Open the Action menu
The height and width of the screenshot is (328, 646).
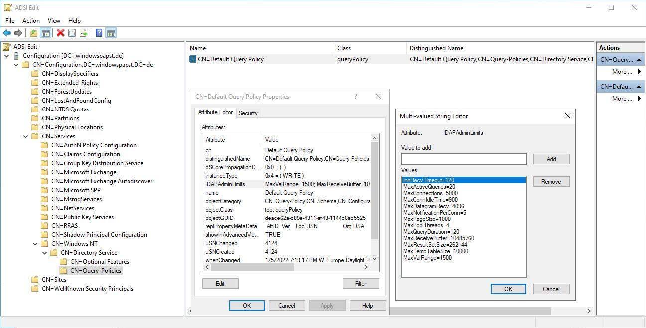point(31,21)
